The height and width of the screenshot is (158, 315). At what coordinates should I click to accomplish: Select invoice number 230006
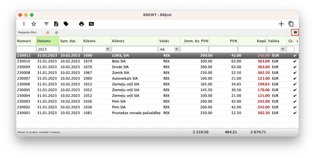[24, 84]
